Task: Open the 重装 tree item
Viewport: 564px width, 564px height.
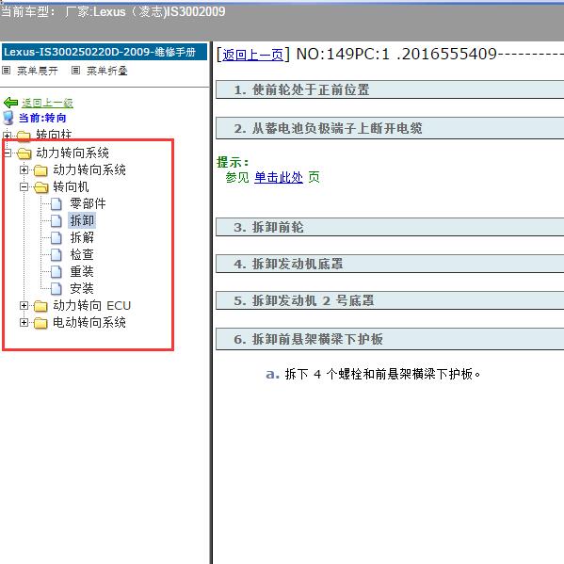Action: tap(82, 271)
